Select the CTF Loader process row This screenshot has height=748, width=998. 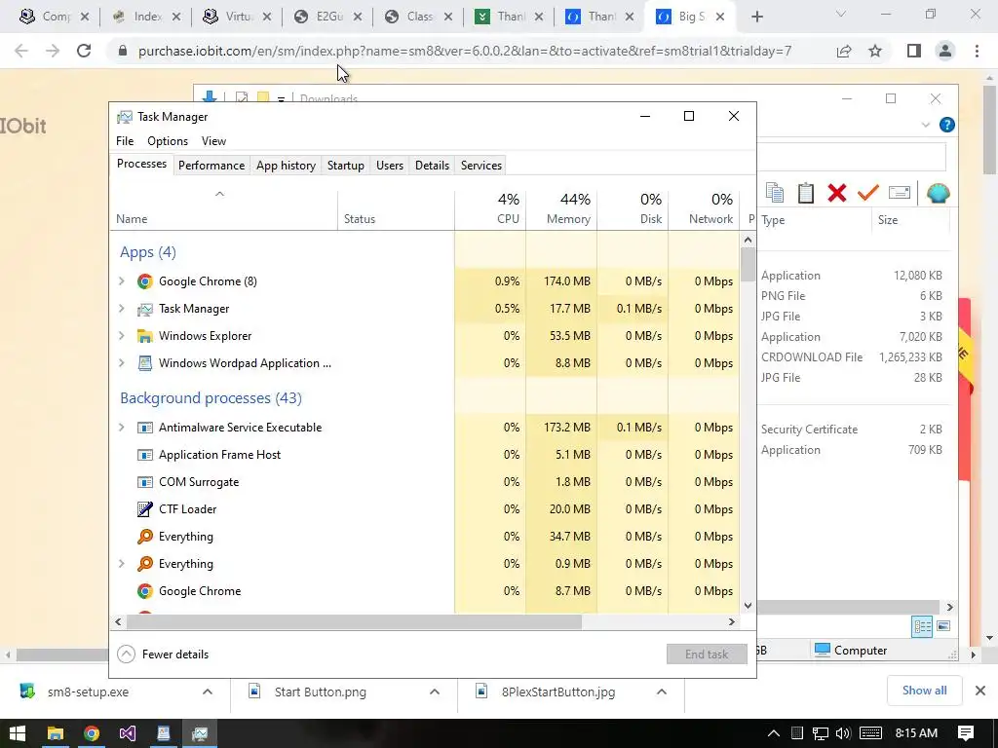tap(425, 508)
